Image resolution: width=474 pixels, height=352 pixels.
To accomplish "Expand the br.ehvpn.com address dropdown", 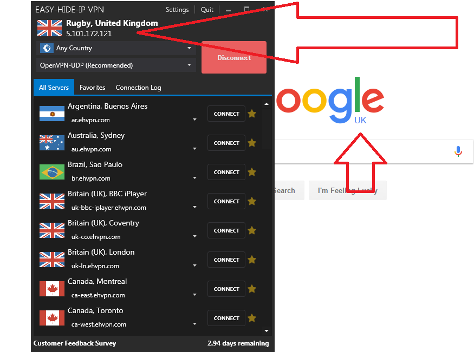I will tap(194, 178).
